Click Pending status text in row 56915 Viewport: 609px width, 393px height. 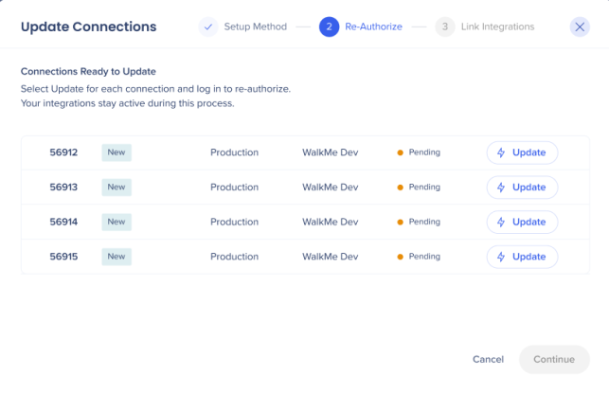424,257
